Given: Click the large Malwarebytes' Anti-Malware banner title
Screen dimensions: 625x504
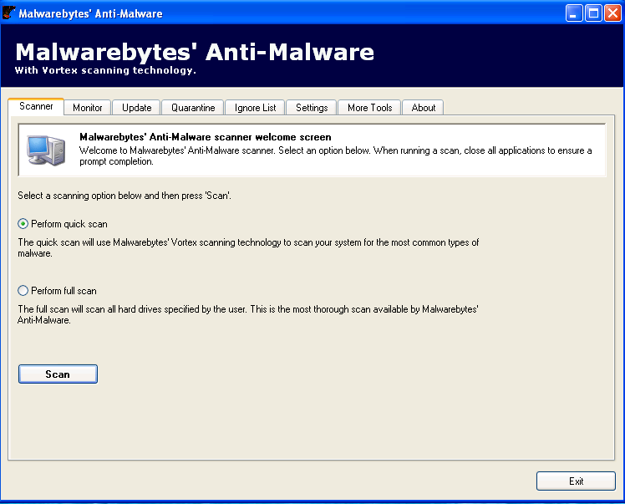Looking at the screenshot, I should (x=195, y=52).
